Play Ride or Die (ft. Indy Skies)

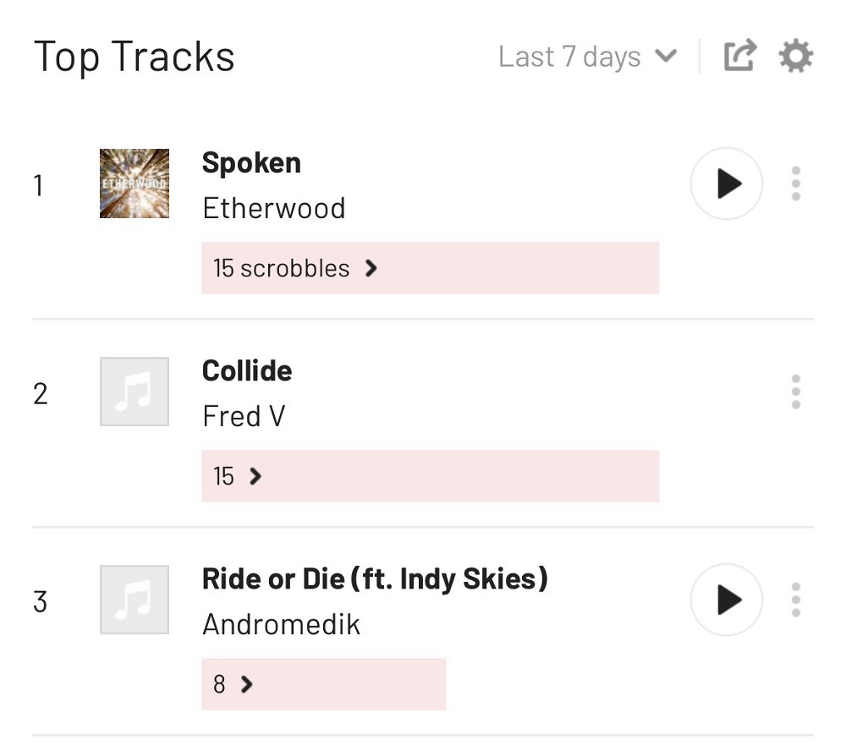tap(726, 600)
